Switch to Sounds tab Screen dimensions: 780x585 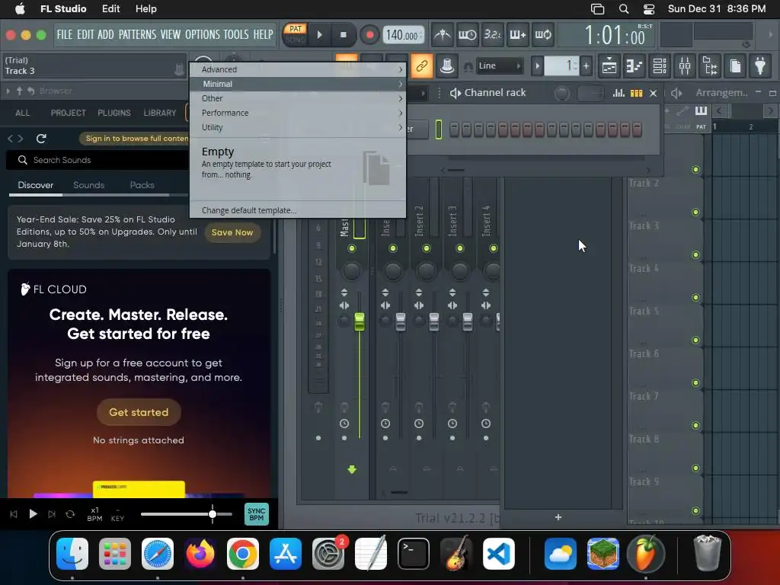88,185
